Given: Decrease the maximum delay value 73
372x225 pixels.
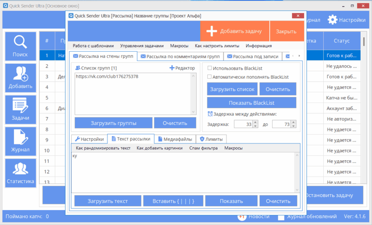Looking at the screenshot, I should (293, 126).
